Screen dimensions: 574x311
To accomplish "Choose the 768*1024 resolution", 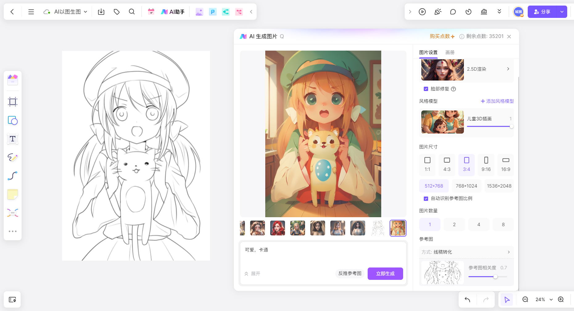I will tap(467, 186).
